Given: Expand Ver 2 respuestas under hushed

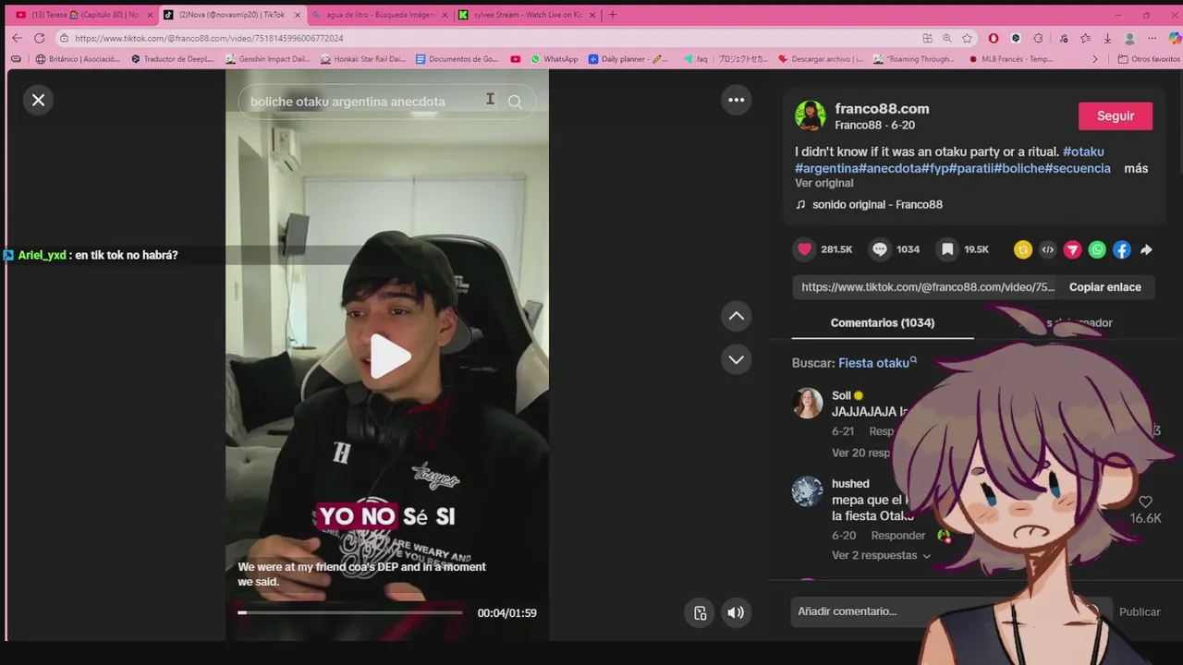Looking at the screenshot, I should pos(881,555).
